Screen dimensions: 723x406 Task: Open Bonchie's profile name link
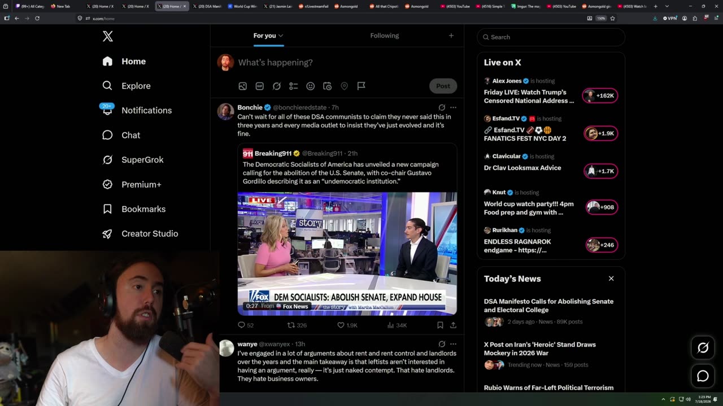[250, 107]
